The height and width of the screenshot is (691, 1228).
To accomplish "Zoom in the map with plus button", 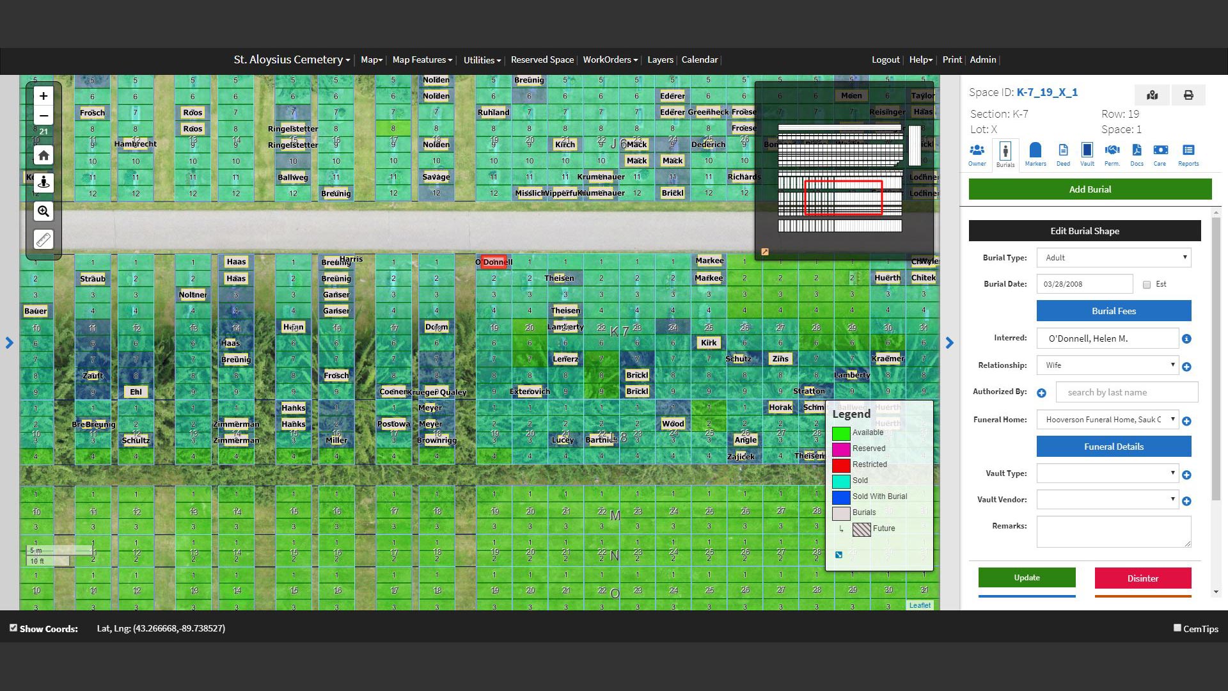I will point(43,96).
